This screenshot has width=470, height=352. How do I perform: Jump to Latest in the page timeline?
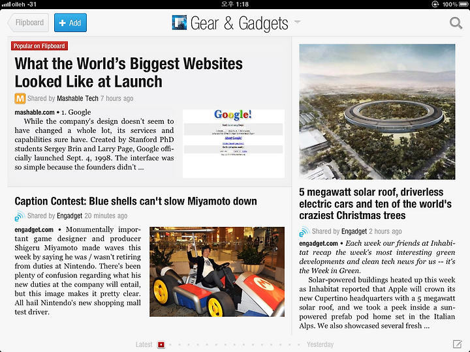[x=144, y=345]
